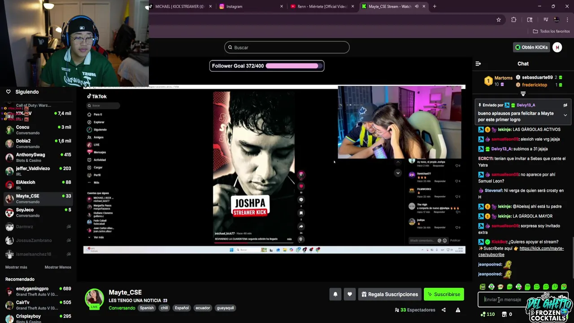Screen dimensions: 574x323
Task: Click the chill tag
Action: pos(164,308)
